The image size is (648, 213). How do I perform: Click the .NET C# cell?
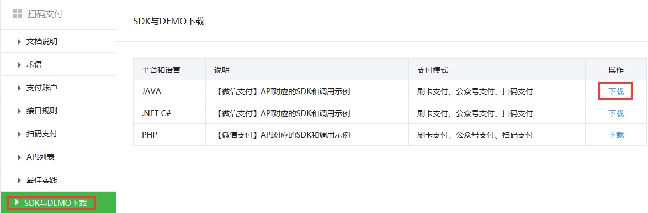(x=169, y=113)
